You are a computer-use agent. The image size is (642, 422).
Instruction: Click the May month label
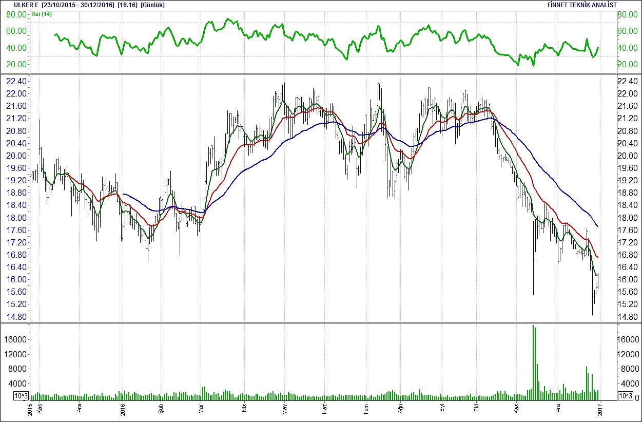point(285,409)
